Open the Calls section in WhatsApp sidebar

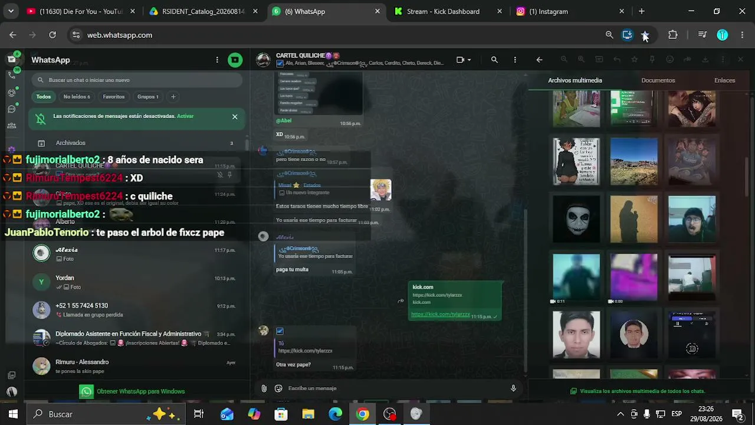click(12, 75)
